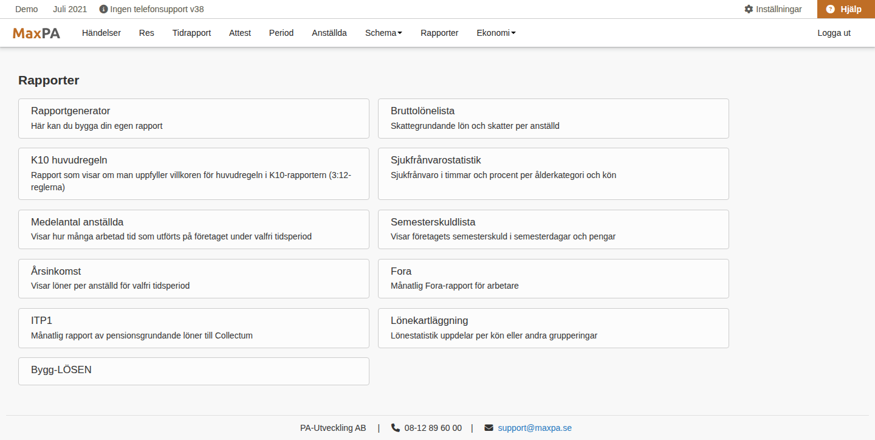
Task: Open the Fora report card
Action: 554,278
